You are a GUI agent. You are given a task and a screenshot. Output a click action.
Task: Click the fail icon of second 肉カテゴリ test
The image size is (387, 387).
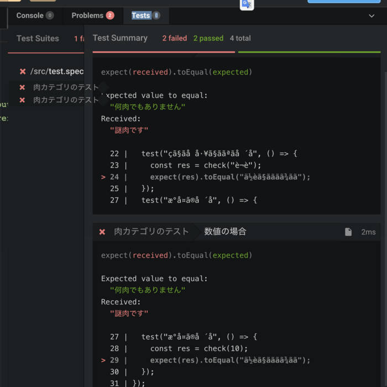22,100
